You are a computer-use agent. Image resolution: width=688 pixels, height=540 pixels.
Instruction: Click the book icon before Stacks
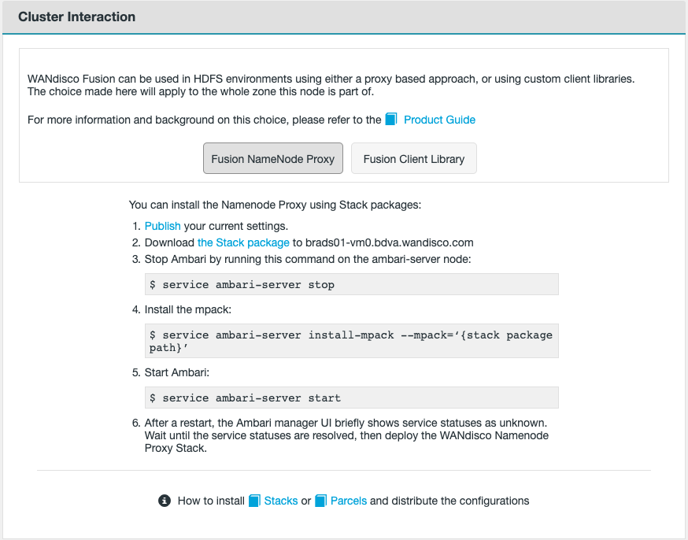[x=254, y=501]
